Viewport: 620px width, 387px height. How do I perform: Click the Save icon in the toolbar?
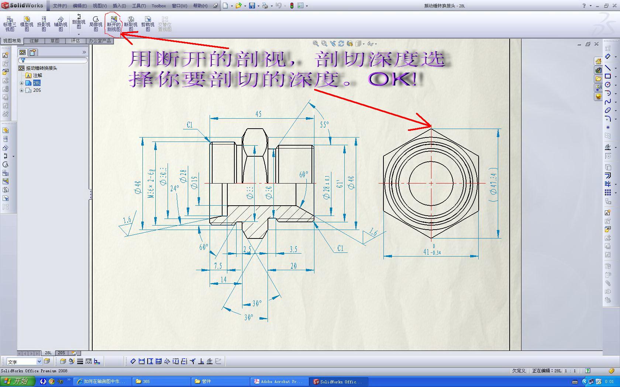(252, 6)
